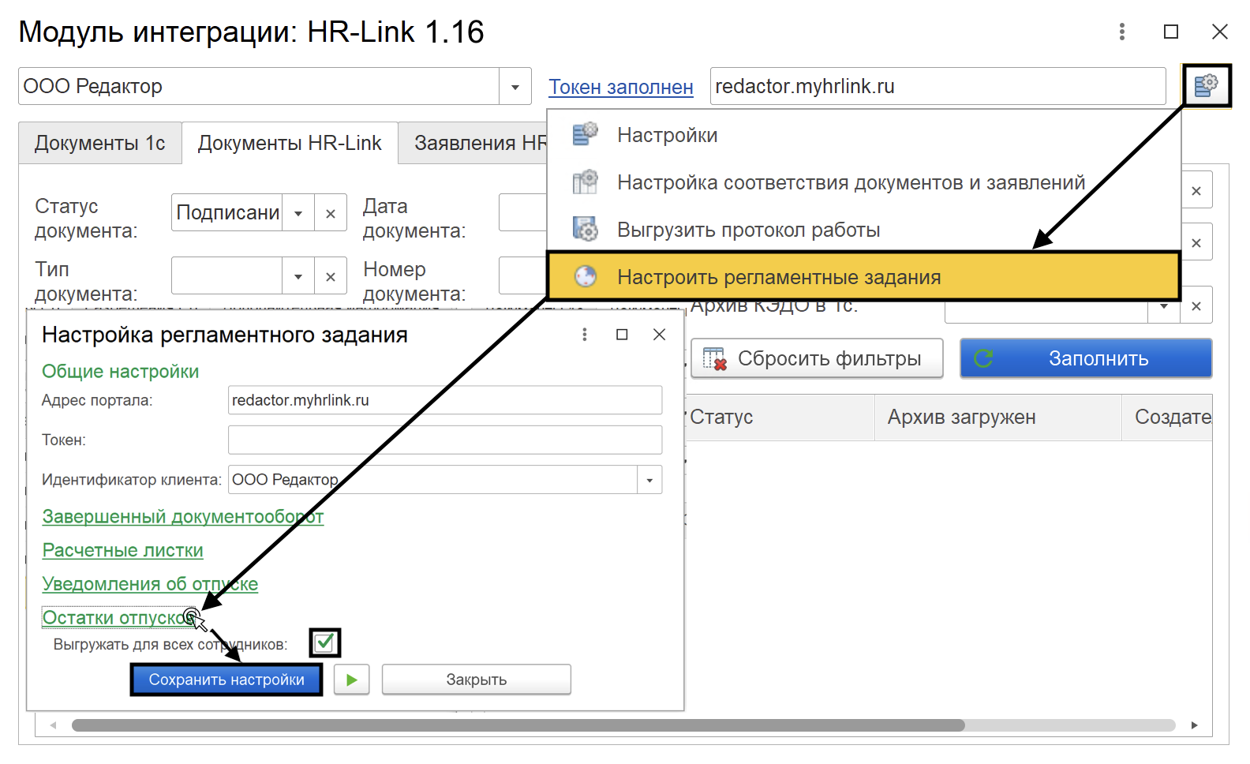Expand the Тип документа dropdown
Image resolution: width=1250 pixels, height=764 pixels.
[x=298, y=276]
